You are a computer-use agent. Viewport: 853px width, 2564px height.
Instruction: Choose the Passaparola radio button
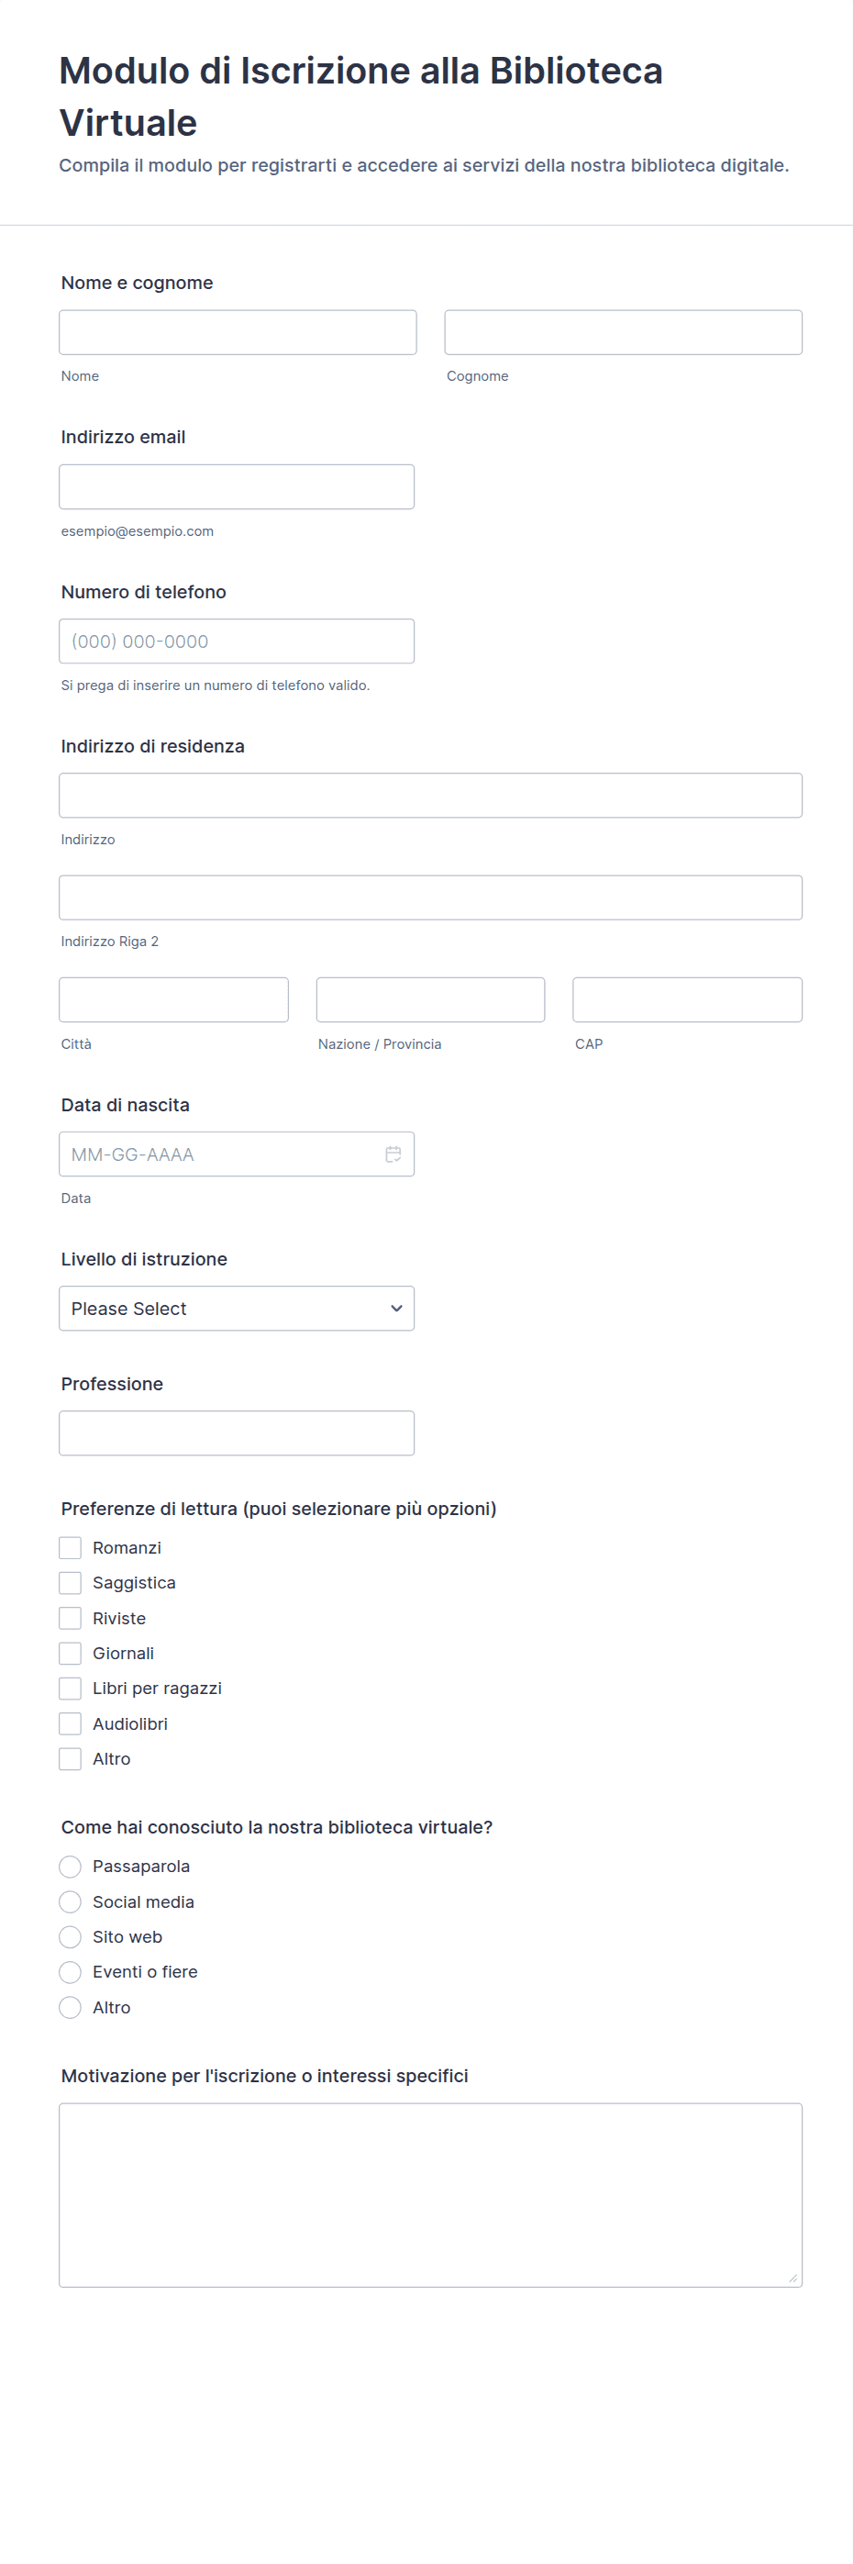pyautogui.click(x=71, y=1866)
